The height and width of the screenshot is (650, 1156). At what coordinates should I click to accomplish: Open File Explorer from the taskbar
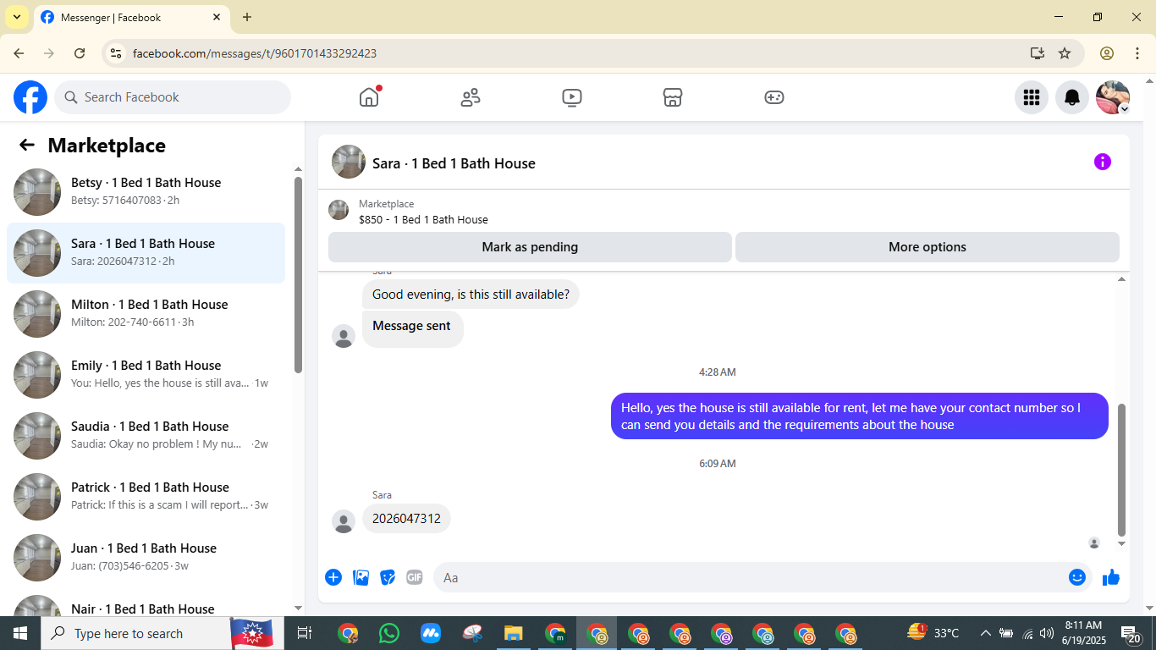tap(514, 633)
